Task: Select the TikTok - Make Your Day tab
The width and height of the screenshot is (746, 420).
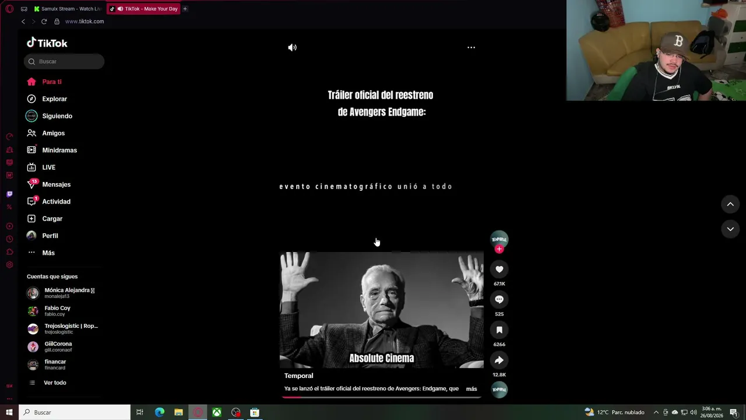Action: 143,9
